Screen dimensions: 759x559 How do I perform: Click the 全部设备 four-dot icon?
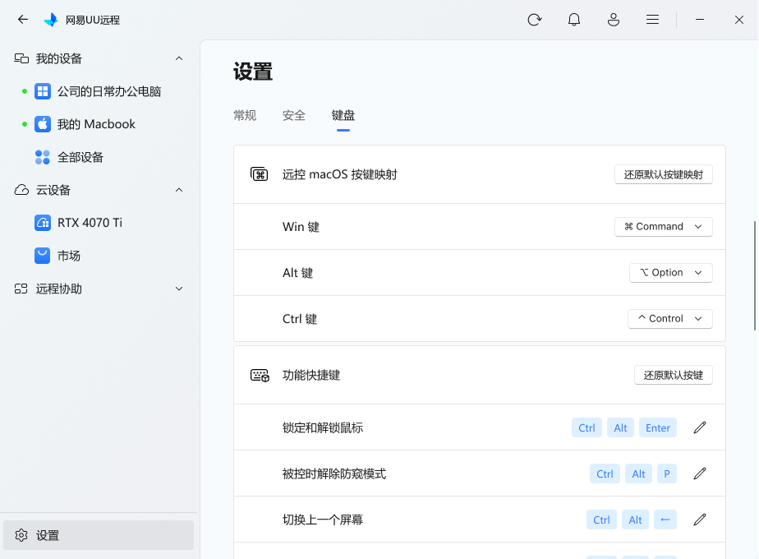pyautogui.click(x=43, y=157)
